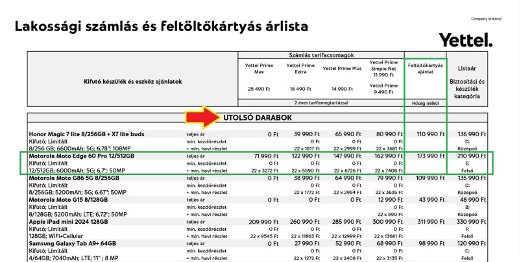Select 'Biztosítási és készülék kategória' header text
Screen dimensions: 519x262
pos(466,89)
